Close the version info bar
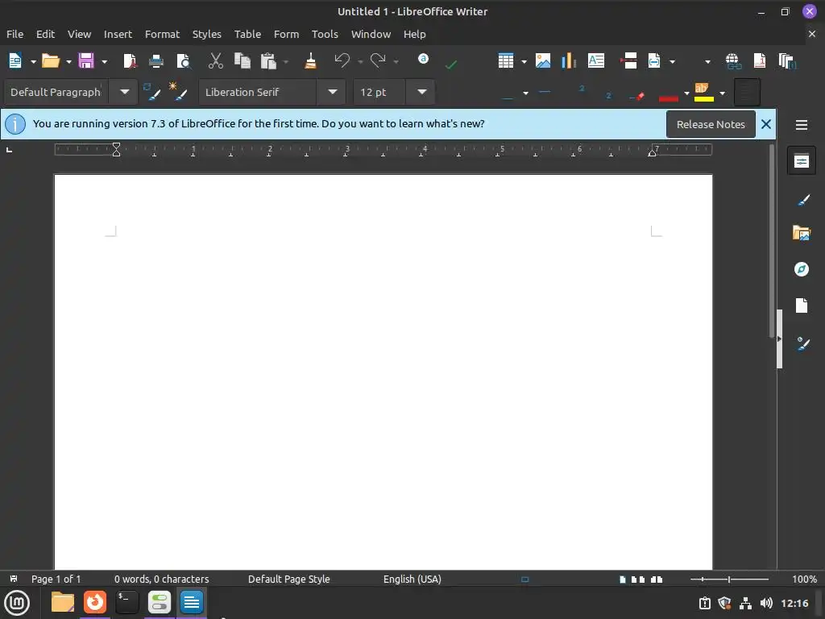The image size is (825, 619). pyautogui.click(x=766, y=124)
